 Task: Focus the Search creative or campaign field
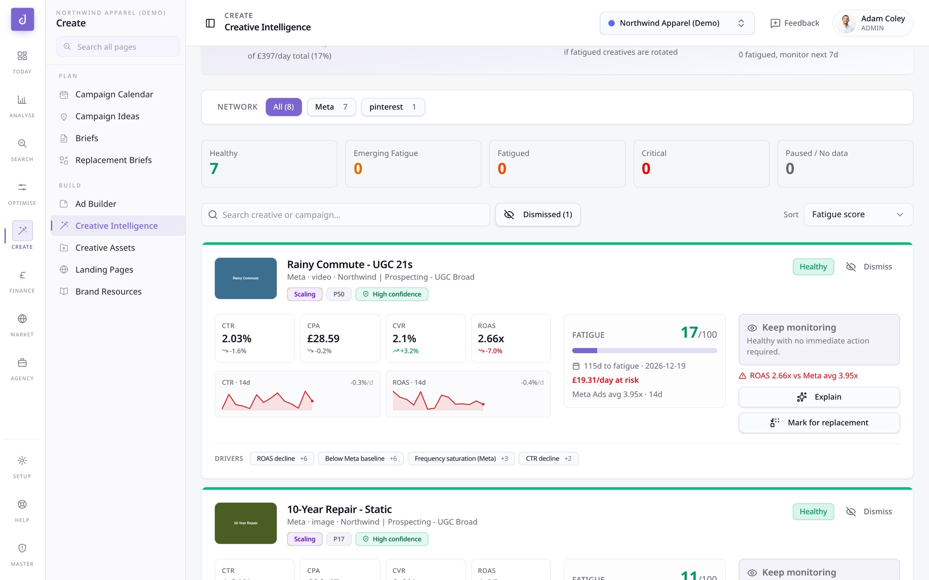coord(346,215)
